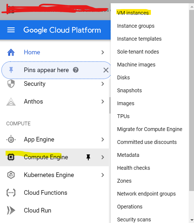Expand the Home submenu chevron
Image resolution: width=194 pixels, height=223 pixels.
click(x=103, y=52)
